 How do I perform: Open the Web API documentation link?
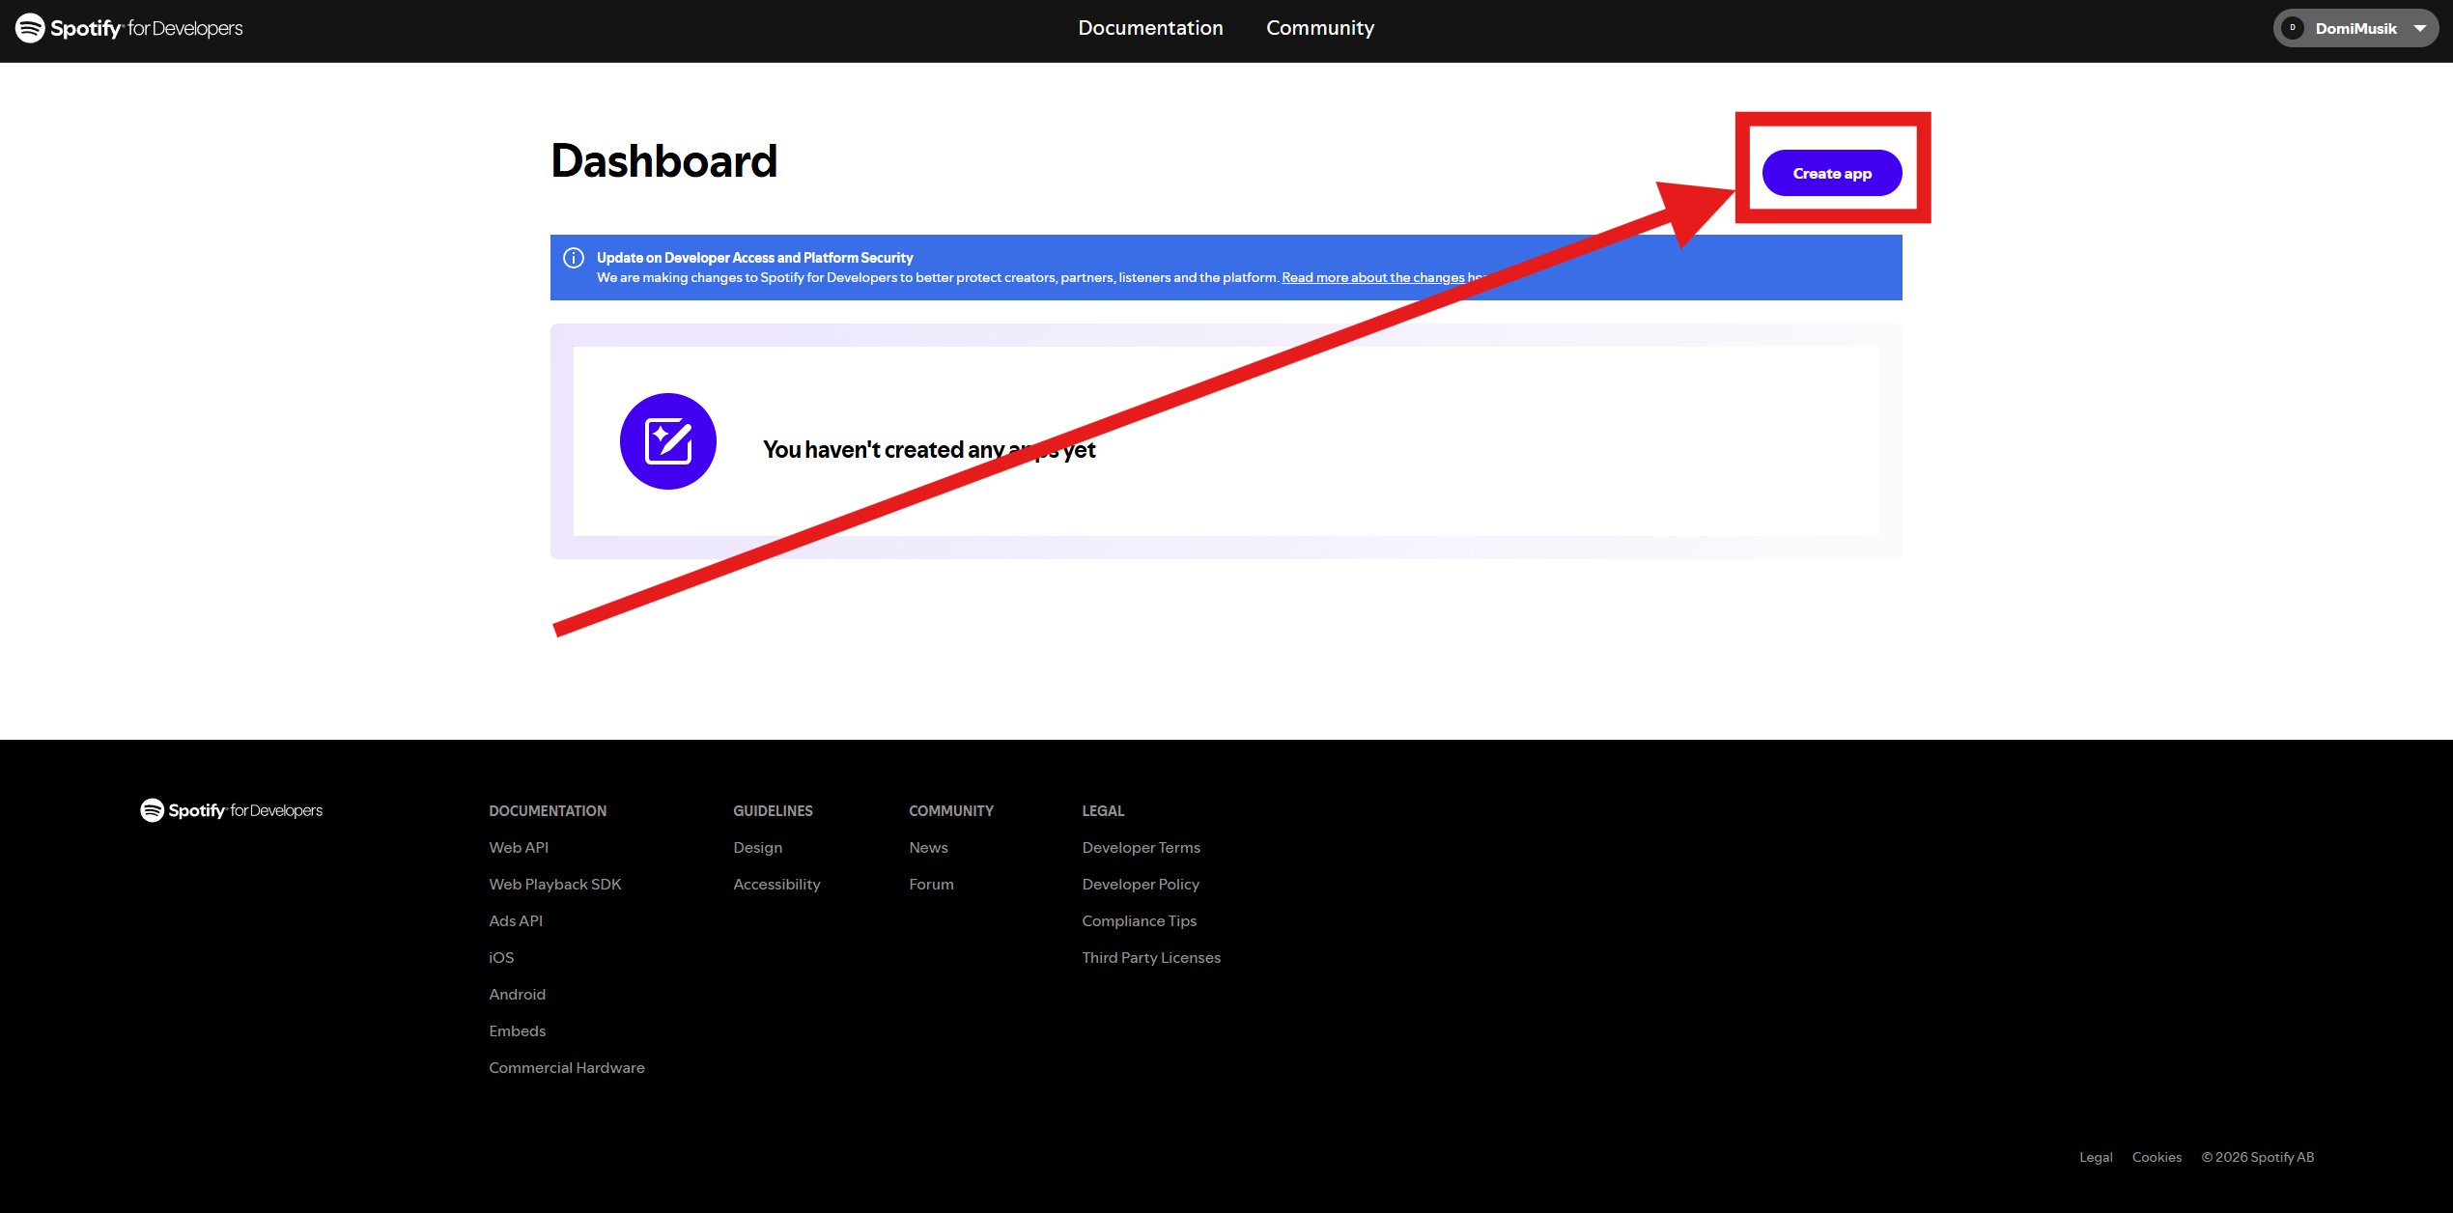click(x=519, y=847)
